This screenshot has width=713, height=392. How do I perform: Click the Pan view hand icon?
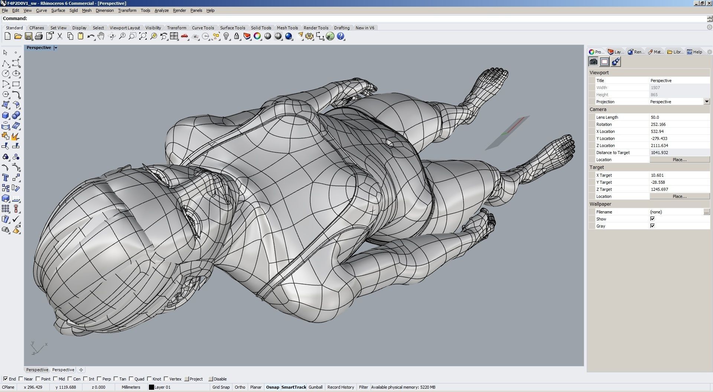[101, 36]
